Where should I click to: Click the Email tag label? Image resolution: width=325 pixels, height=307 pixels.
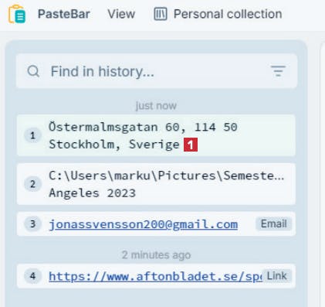(x=274, y=223)
